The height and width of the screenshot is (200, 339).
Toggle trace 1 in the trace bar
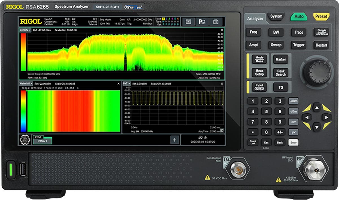163,19
